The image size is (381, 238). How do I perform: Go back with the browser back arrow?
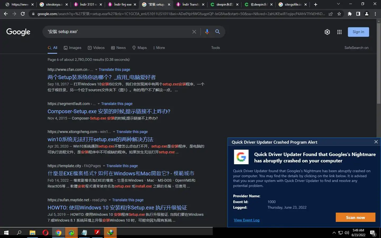coord(6,14)
